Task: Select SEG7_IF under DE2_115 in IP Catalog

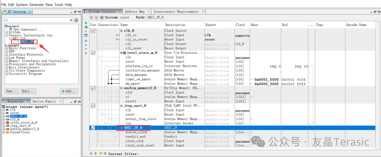Action: click(27, 42)
